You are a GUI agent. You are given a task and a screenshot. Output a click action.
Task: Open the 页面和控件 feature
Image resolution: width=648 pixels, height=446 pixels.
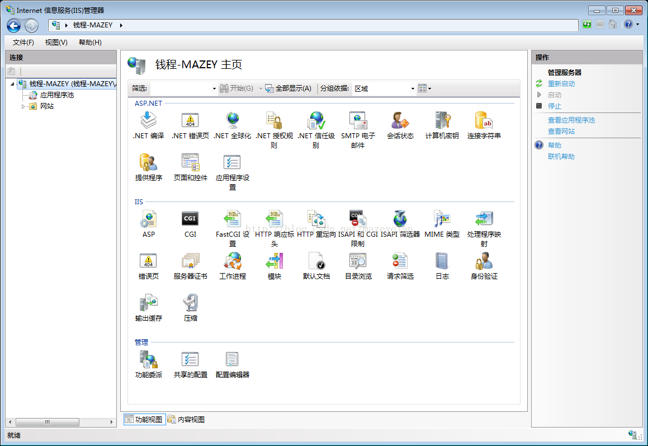pyautogui.click(x=190, y=167)
